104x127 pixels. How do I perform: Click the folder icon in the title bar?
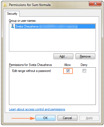coord(5,5)
